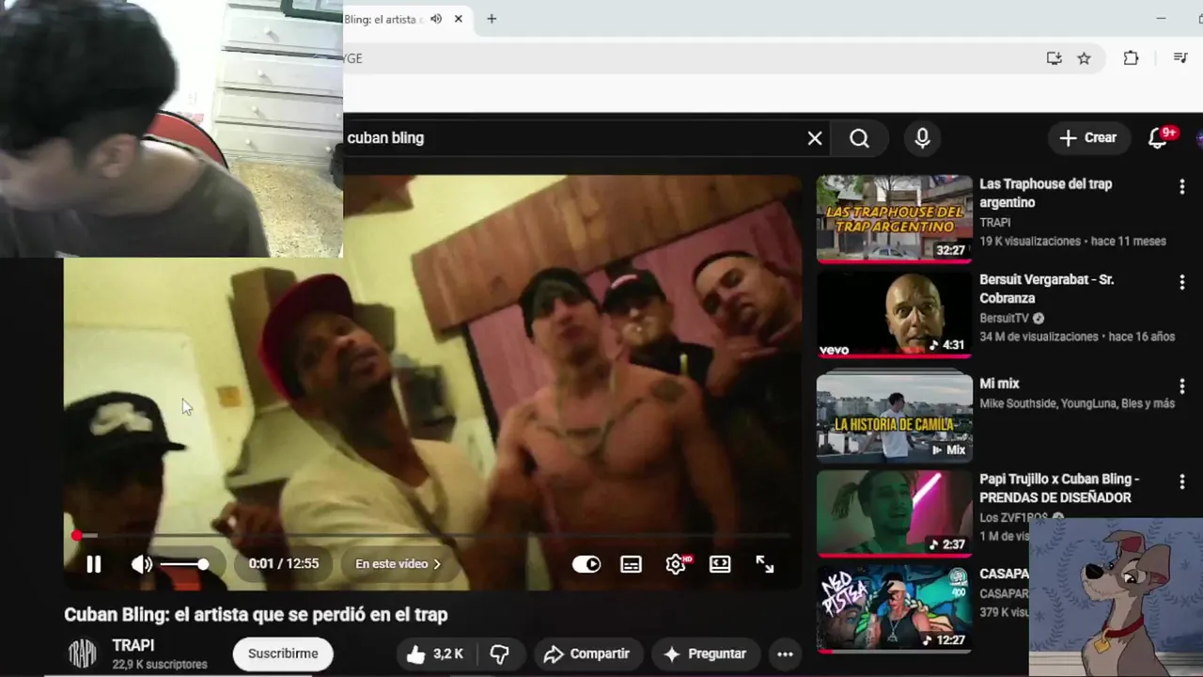The image size is (1203, 677).
Task: Enter fullscreen mode
Action: click(765, 564)
